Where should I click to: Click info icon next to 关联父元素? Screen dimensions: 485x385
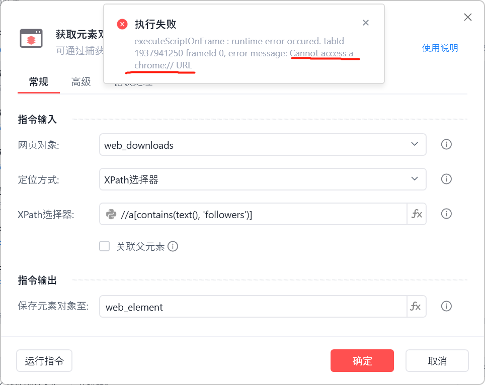tap(173, 246)
